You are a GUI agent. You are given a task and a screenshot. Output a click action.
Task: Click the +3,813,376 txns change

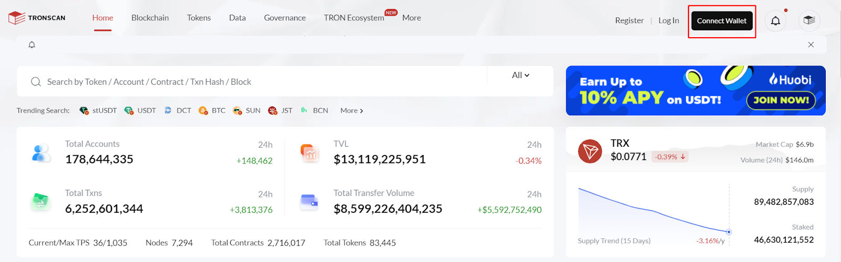pyautogui.click(x=251, y=210)
